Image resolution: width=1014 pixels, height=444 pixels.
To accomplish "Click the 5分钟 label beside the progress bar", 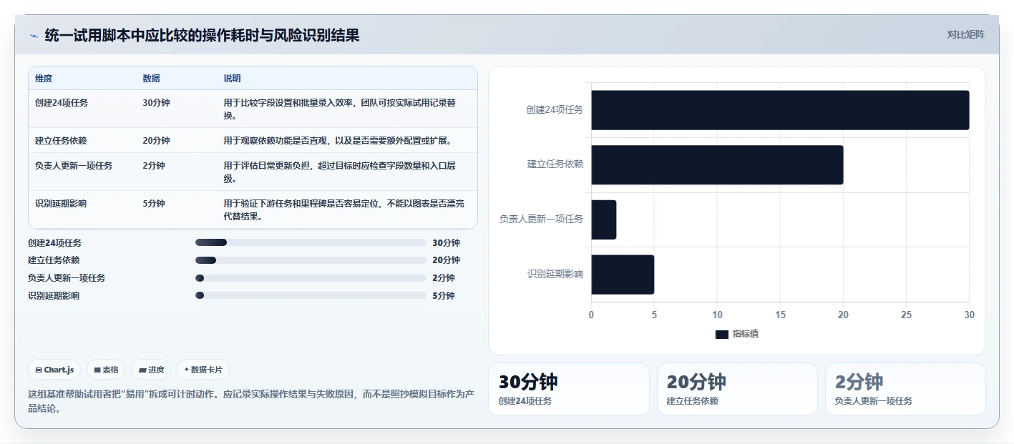I will coord(444,296).
